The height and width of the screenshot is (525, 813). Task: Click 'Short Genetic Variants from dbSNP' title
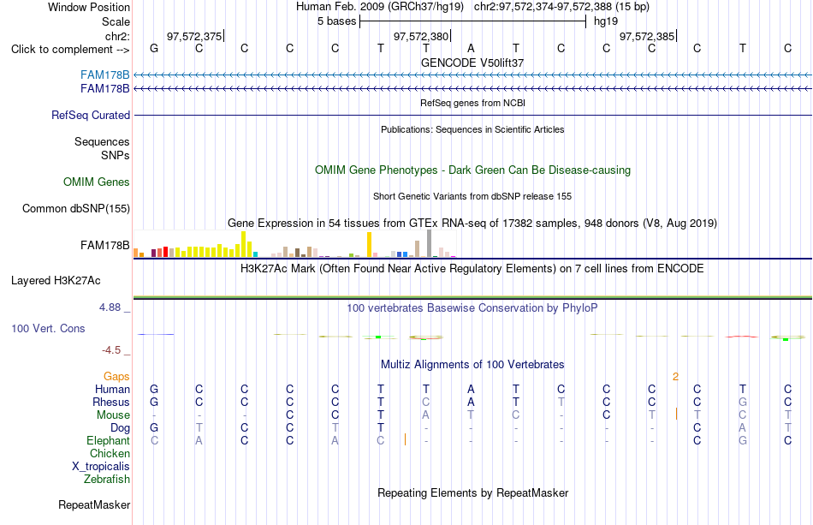click(x=472, y=196)
